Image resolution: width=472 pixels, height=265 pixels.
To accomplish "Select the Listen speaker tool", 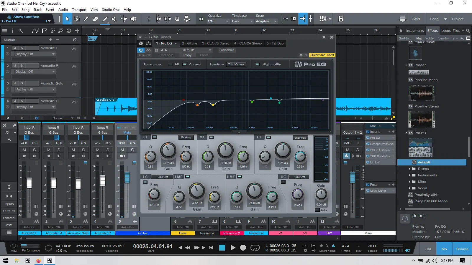I will (x=133, y=19).
